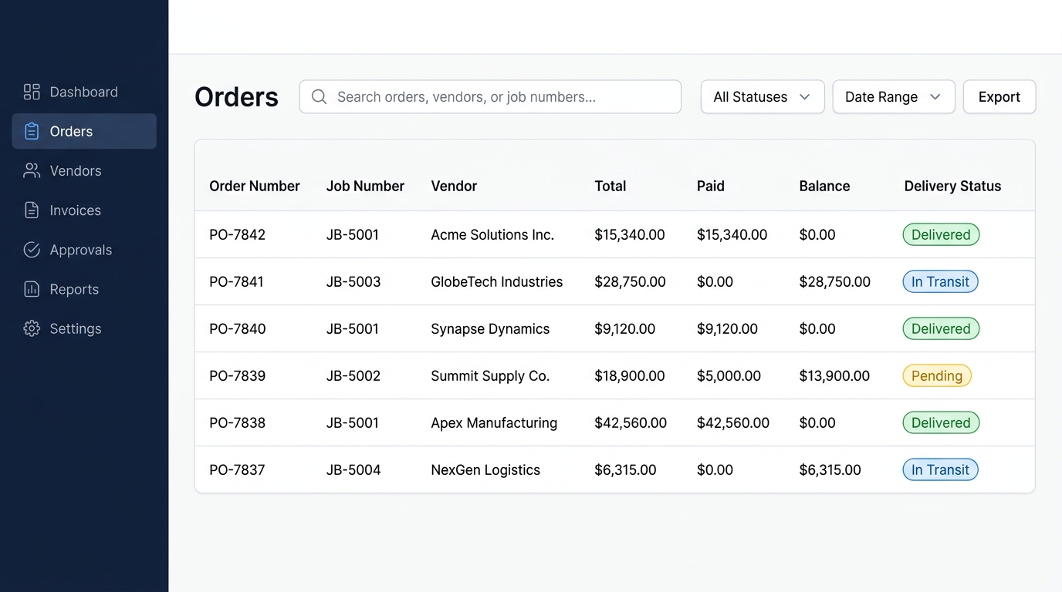Focus the search orders input field
This screenshot has width=1062, height=592.
pos(490,96)
